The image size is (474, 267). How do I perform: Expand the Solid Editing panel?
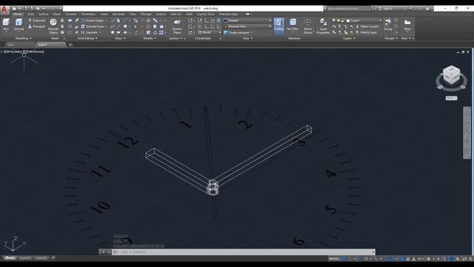87,39
